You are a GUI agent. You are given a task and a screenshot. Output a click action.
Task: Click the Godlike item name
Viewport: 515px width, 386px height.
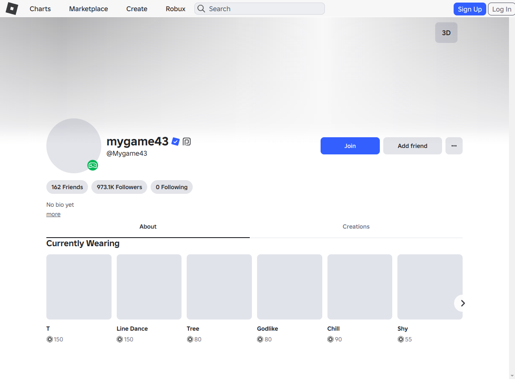click(267, 329)
